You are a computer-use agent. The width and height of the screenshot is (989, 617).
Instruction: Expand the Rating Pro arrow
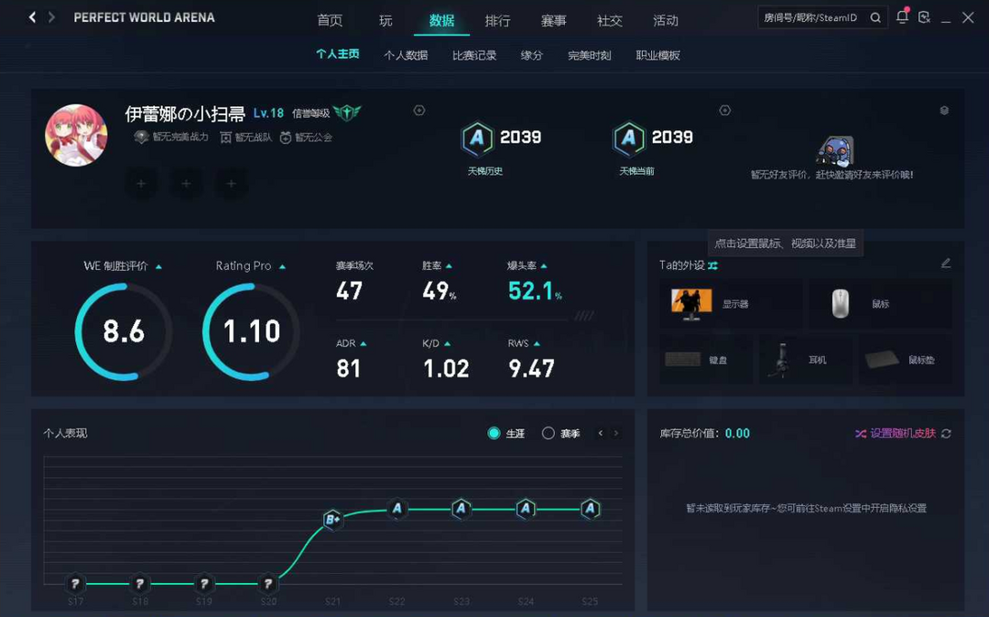pyautogui.click(x=283, y=267)
